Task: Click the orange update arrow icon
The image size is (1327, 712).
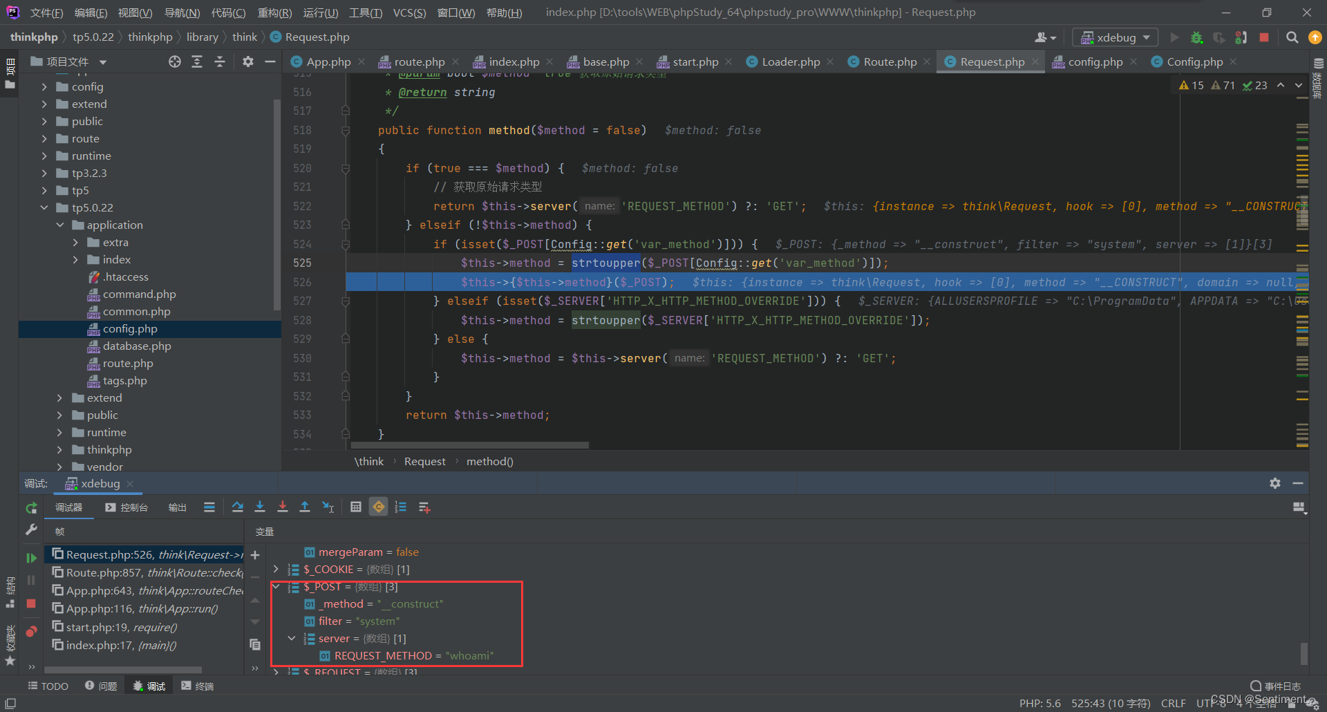Action: coord(1315,37)
